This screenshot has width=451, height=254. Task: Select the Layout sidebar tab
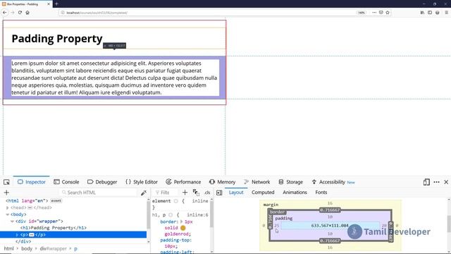236,193
